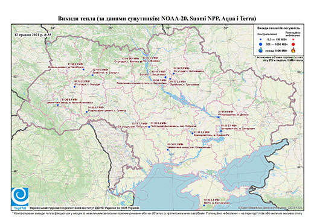
Task: Click the date stamp 12 травня 2021
Action: click(x=33, y=34)
